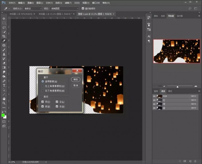
Task: Click the Navigator zoom slider handle
Action: 177,87
